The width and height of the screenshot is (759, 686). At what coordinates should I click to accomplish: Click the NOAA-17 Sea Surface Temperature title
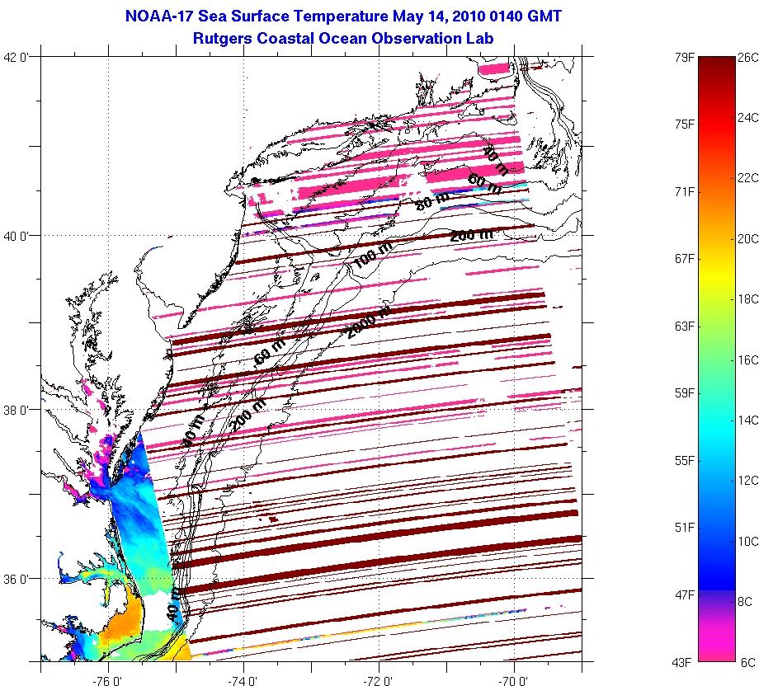pos(343,16)
